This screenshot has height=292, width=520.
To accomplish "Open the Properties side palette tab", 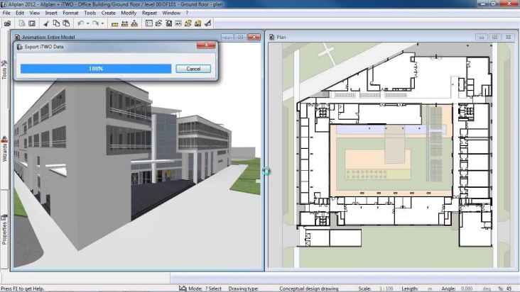I will [x=4, y=230].
